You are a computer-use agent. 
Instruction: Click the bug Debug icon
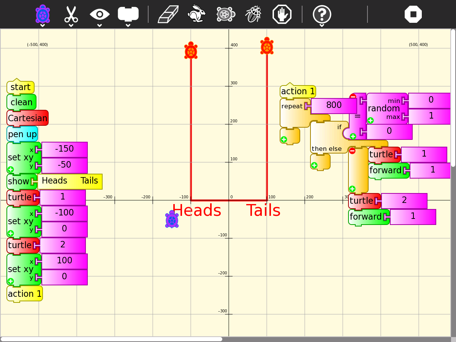pyautogui.click(x=253, y=14)
